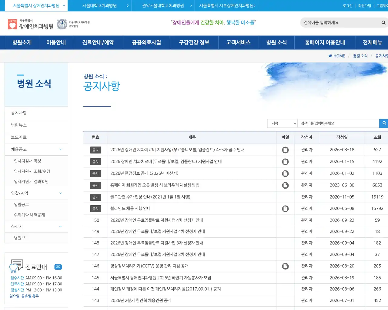Click the 로그인 link
This screenshot has height=310, width=388.
(x=348, y=6)
